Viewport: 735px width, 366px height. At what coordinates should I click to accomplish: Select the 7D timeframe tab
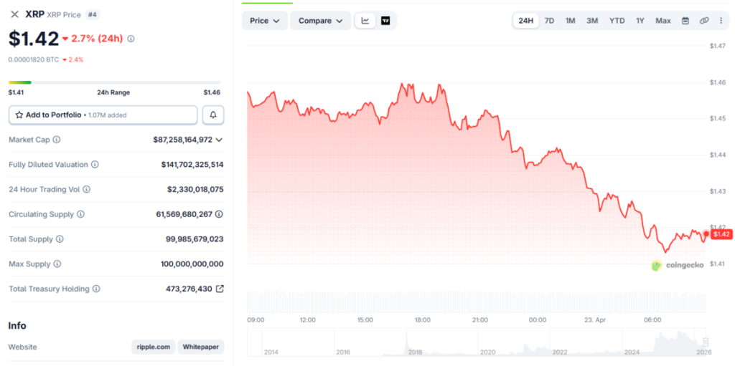(x=549, y=21)
